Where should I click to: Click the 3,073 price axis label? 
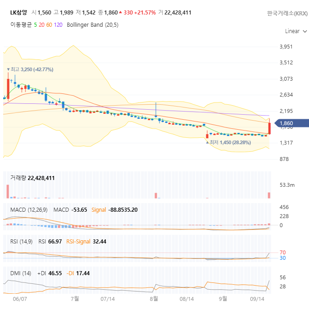pyautogui.click(x=286, y=79)
